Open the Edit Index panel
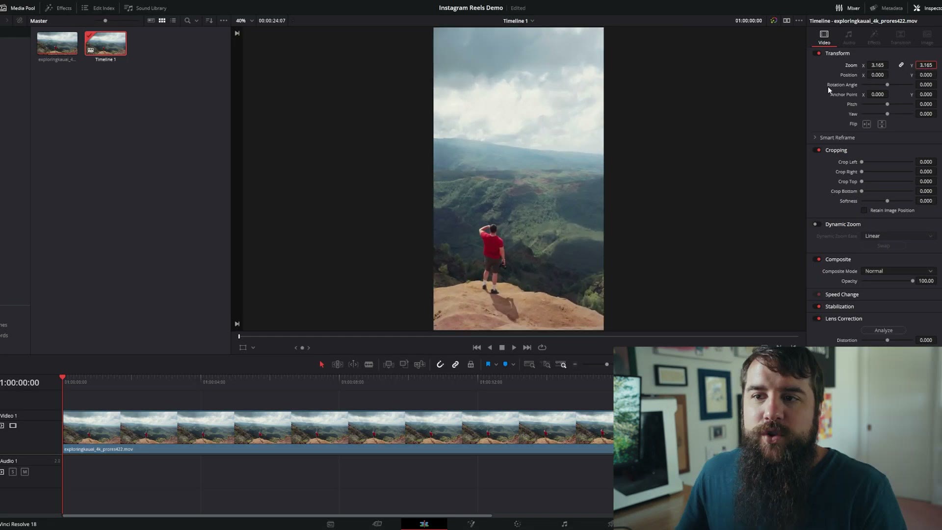This screenshot has height=530, width=942. pos(98,8)
